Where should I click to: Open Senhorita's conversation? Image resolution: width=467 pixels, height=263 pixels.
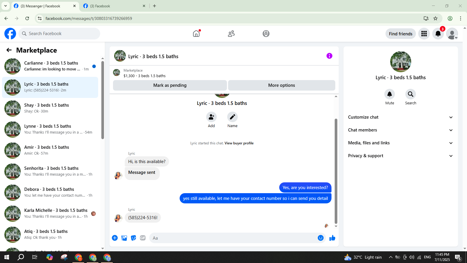pos(50,172)
